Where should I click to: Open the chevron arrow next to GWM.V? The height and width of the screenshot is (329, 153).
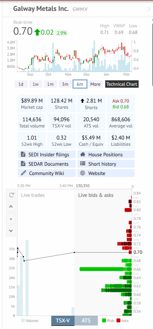tap(149, 9)
